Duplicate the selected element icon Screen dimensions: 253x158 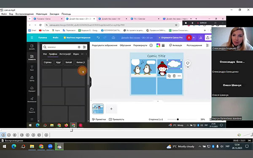coord(169,76)
